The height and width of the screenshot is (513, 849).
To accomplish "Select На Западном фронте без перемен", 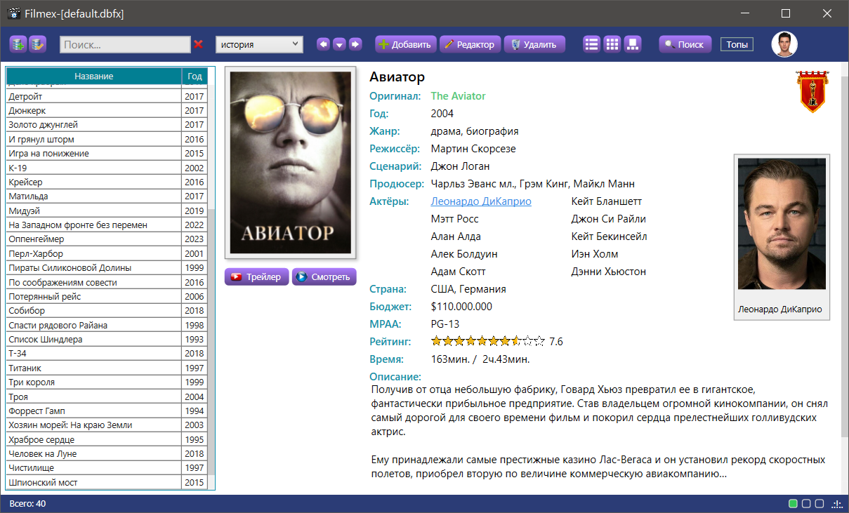I will [107, 225].
